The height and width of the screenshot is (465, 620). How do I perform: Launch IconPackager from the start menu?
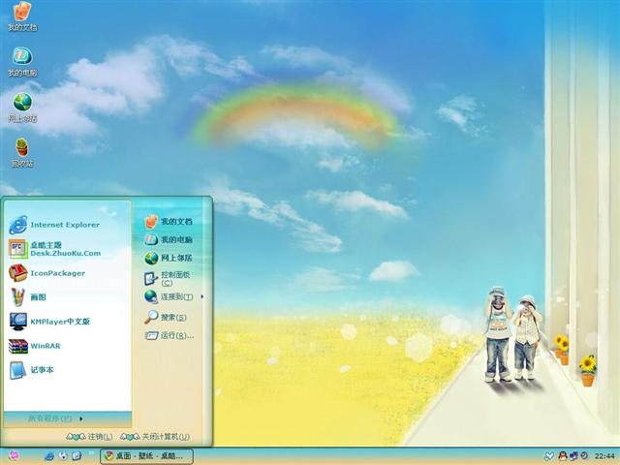coord(46,273)
